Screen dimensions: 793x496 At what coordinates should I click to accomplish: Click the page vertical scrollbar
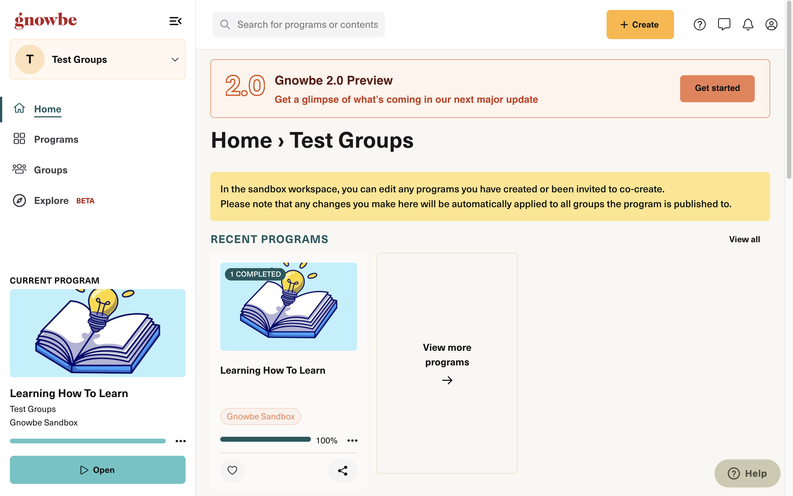click(789, 90)
